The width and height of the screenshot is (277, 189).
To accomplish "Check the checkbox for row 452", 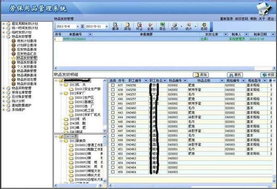I will pos(113,154).
